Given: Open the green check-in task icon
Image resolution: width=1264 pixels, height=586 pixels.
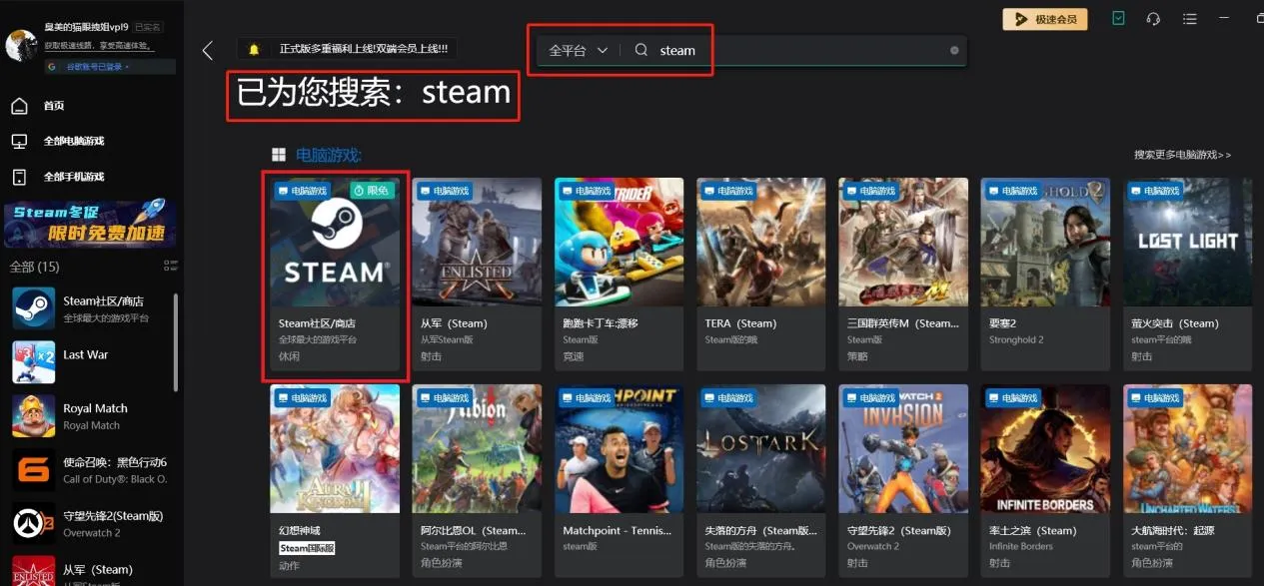Looking at the screenshot, I should coord(1119,19).
